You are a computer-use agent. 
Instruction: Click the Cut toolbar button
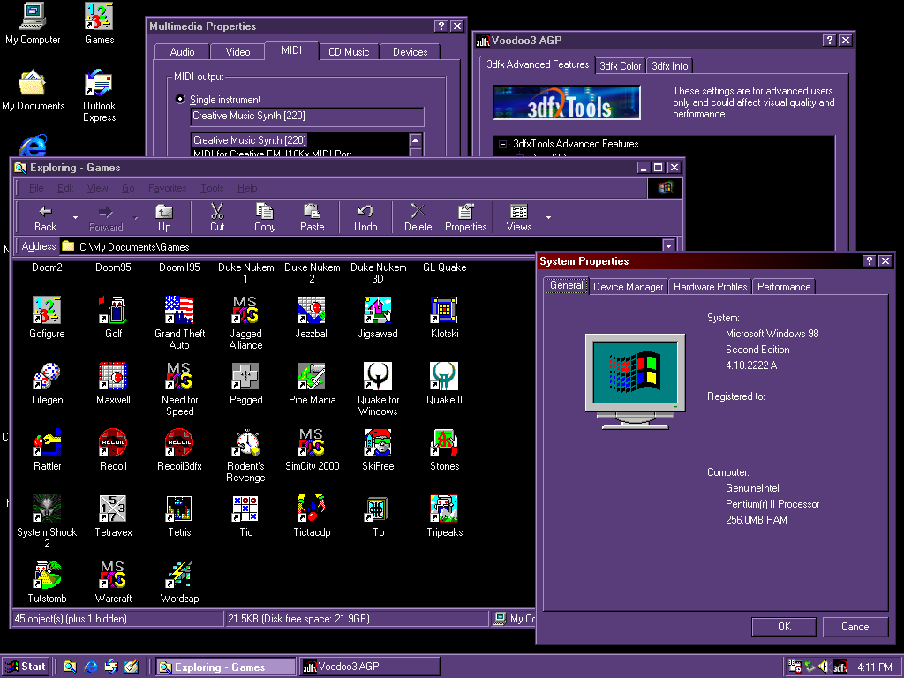click(x=217, y=217)
